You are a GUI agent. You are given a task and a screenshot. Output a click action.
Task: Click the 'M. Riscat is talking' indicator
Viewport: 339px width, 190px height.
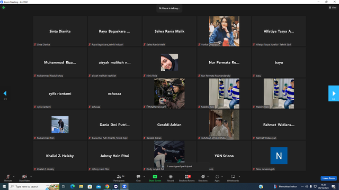click(x=169, y=8)
